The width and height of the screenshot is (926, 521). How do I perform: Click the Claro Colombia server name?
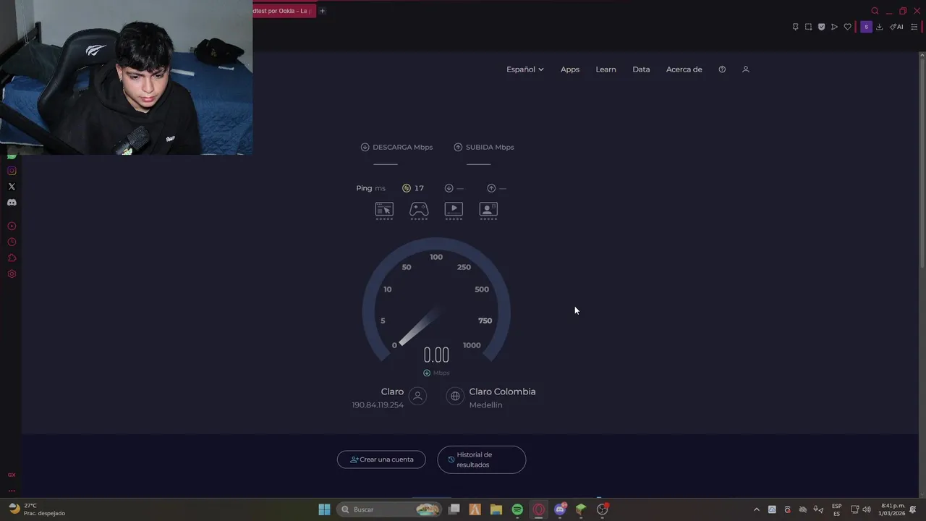pyautogui.click(x=502, y=391)
